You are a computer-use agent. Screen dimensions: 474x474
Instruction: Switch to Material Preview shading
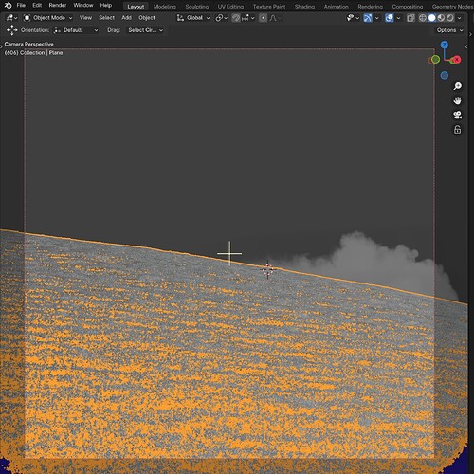[x=441, y=18]
